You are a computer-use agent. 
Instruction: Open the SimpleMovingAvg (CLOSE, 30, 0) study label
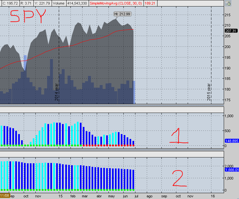[116, 3]
